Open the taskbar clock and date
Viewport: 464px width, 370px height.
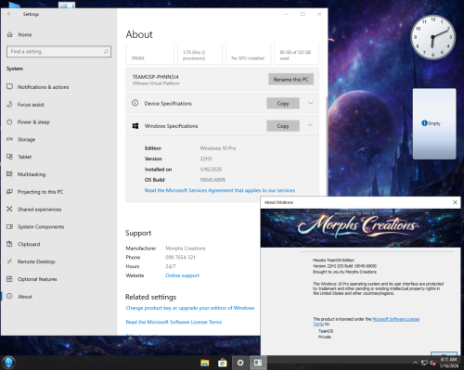(x=448, y=363)
